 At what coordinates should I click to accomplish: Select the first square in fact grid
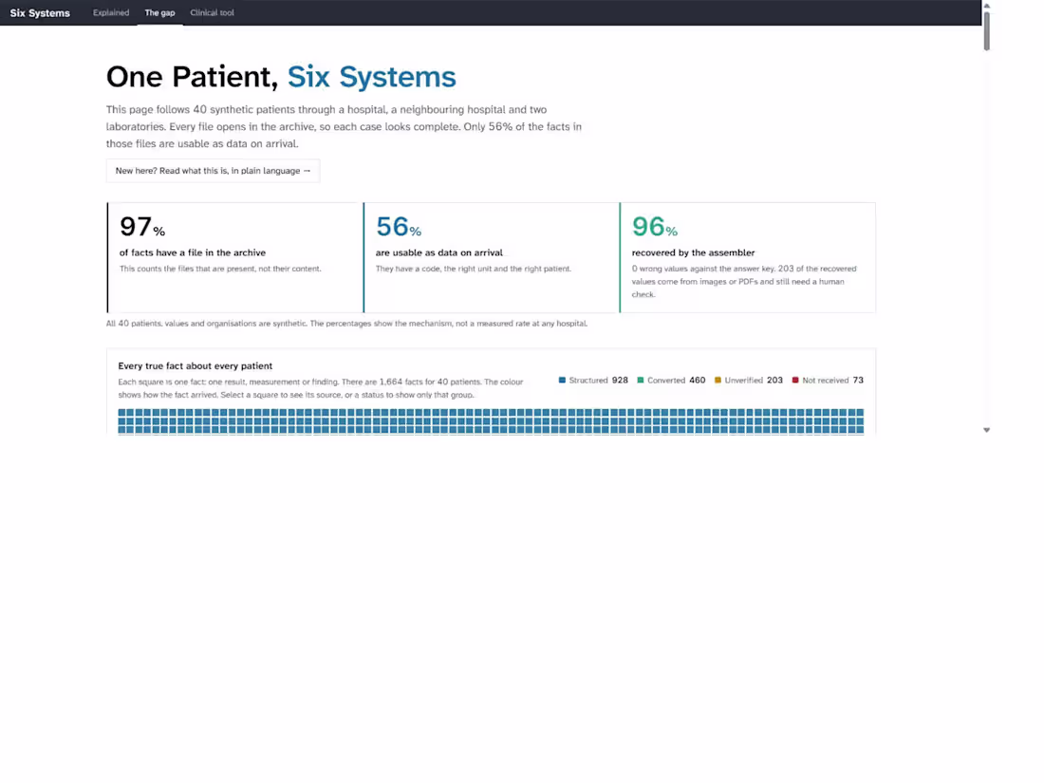(x=121, y=413)
